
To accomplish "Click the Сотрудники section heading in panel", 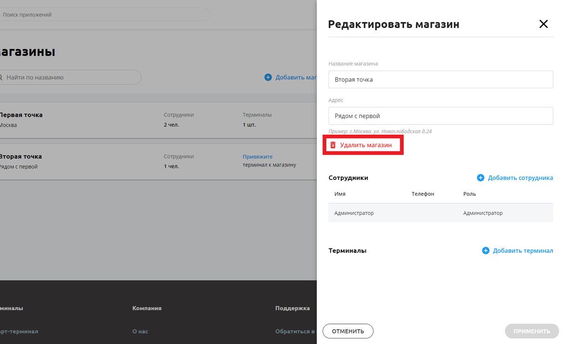I will click(x=348, y=178).
